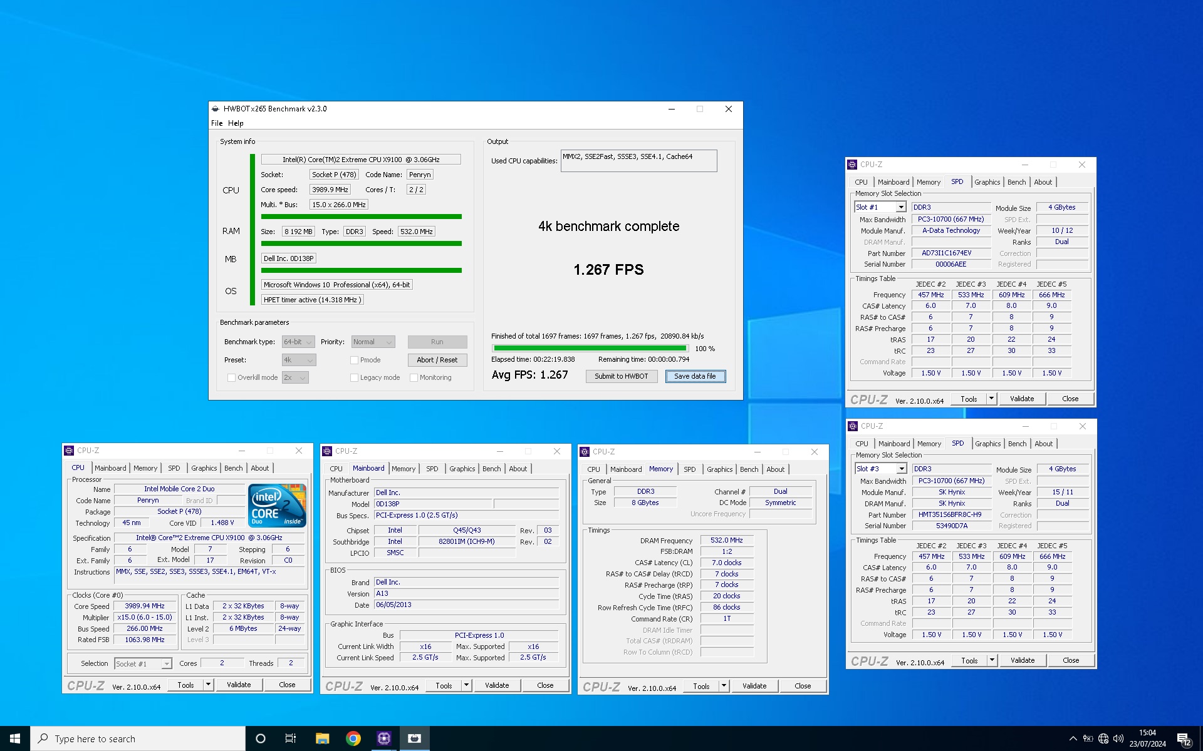
Task: Open the Benchmark type 64-bit dropdown
Action: pyautogui.click(x=298, y=342)
